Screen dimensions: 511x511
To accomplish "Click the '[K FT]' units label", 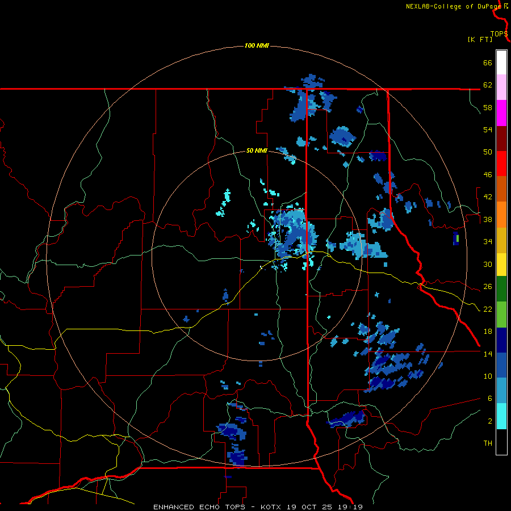I will coord(480,39).
